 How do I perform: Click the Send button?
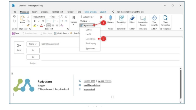19,48
